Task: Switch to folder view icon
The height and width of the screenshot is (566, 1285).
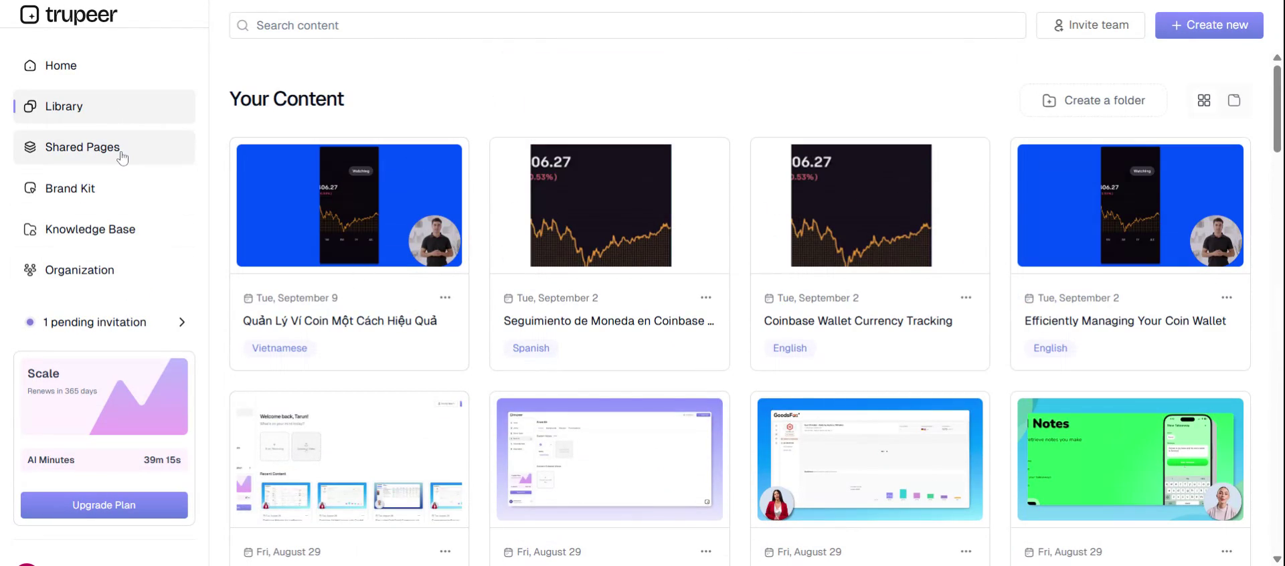Action: click(1234, 100)
